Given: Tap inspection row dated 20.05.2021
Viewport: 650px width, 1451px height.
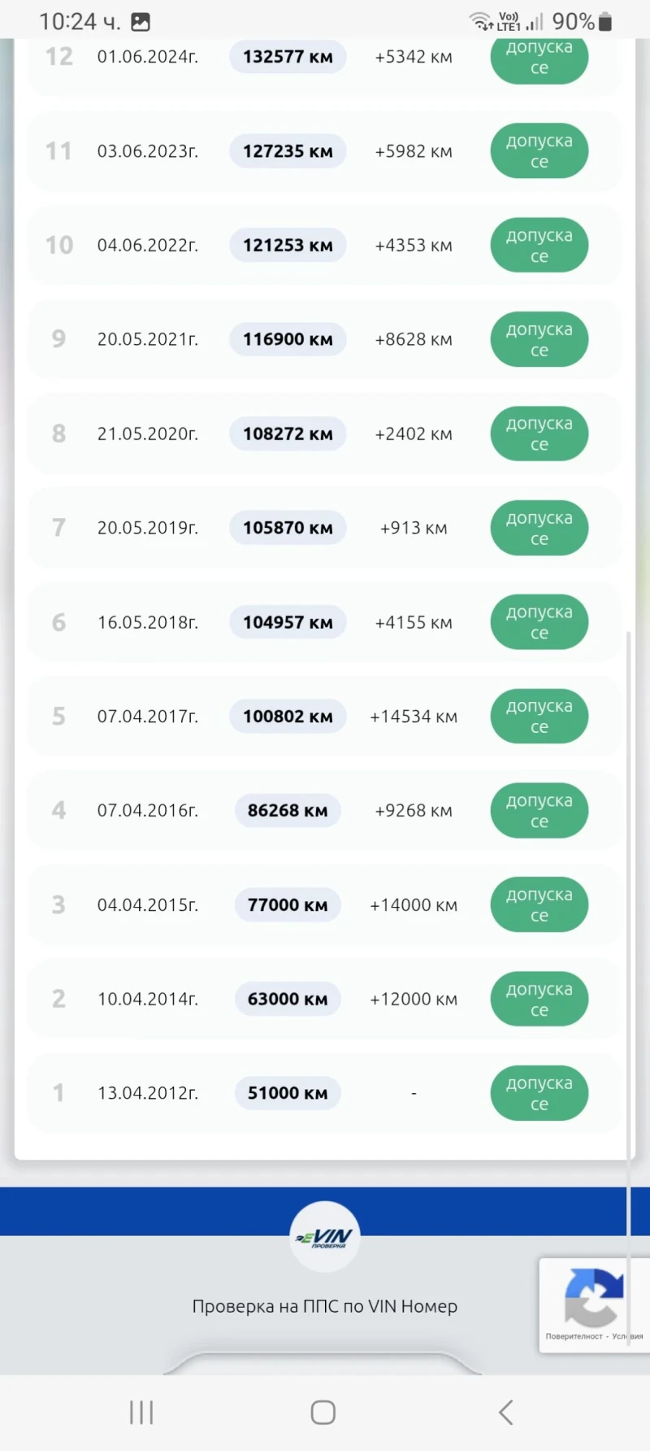Looking at the screenshot, I should pos(325,339).
